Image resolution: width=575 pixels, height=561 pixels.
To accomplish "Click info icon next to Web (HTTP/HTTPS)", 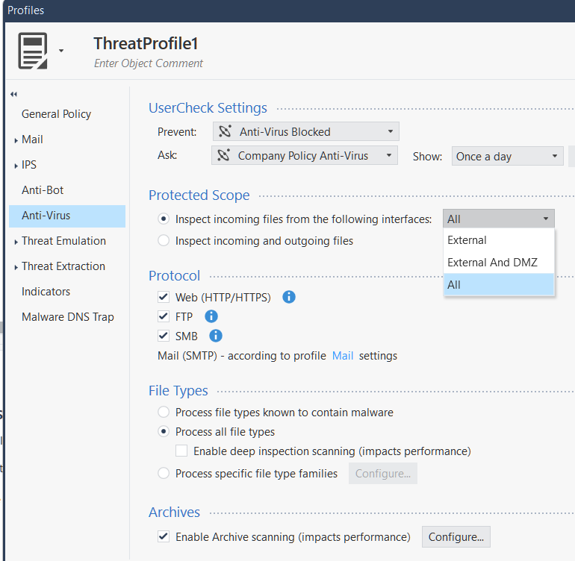I will point(289,297).
